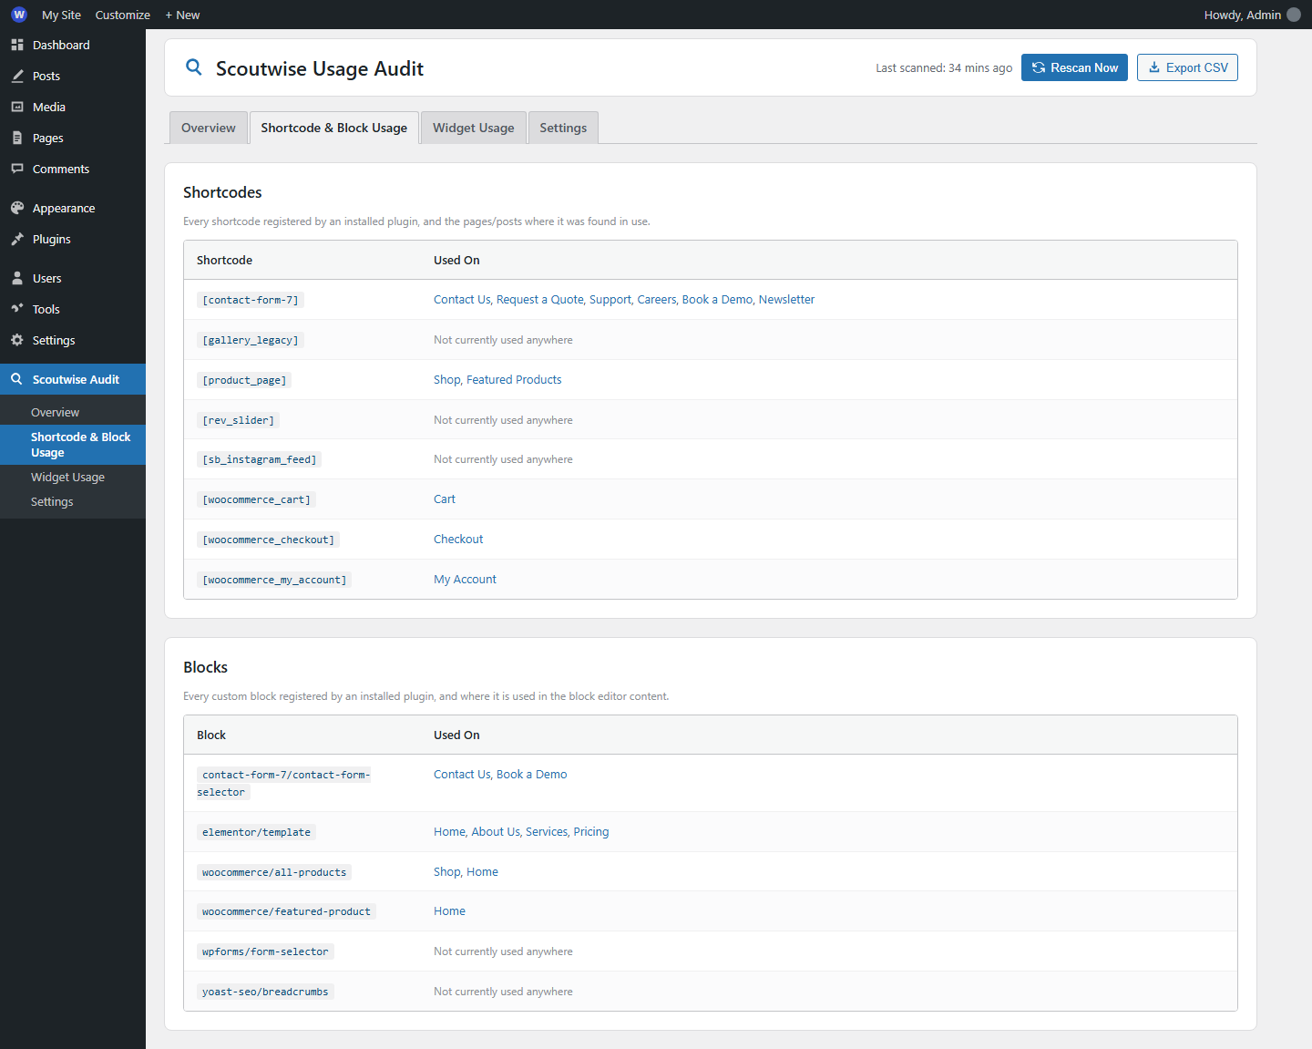The width and height of the screenshot is (1312, 1049).
Task: Click the refresh icon in Rescan Now
Action: point(1039,67)
